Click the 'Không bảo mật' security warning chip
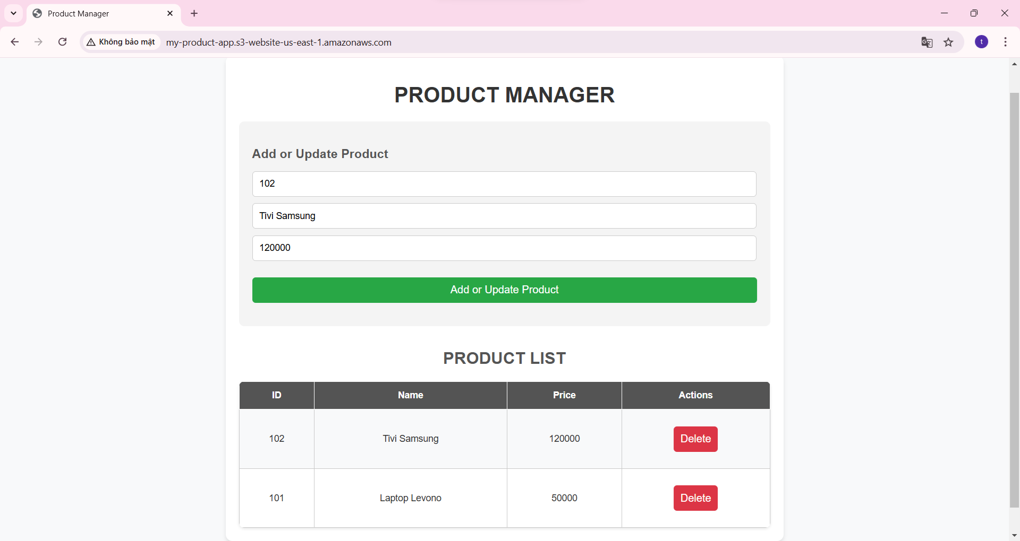The image size is (1020, 541). pyautogui.click(x=121, y=42)
